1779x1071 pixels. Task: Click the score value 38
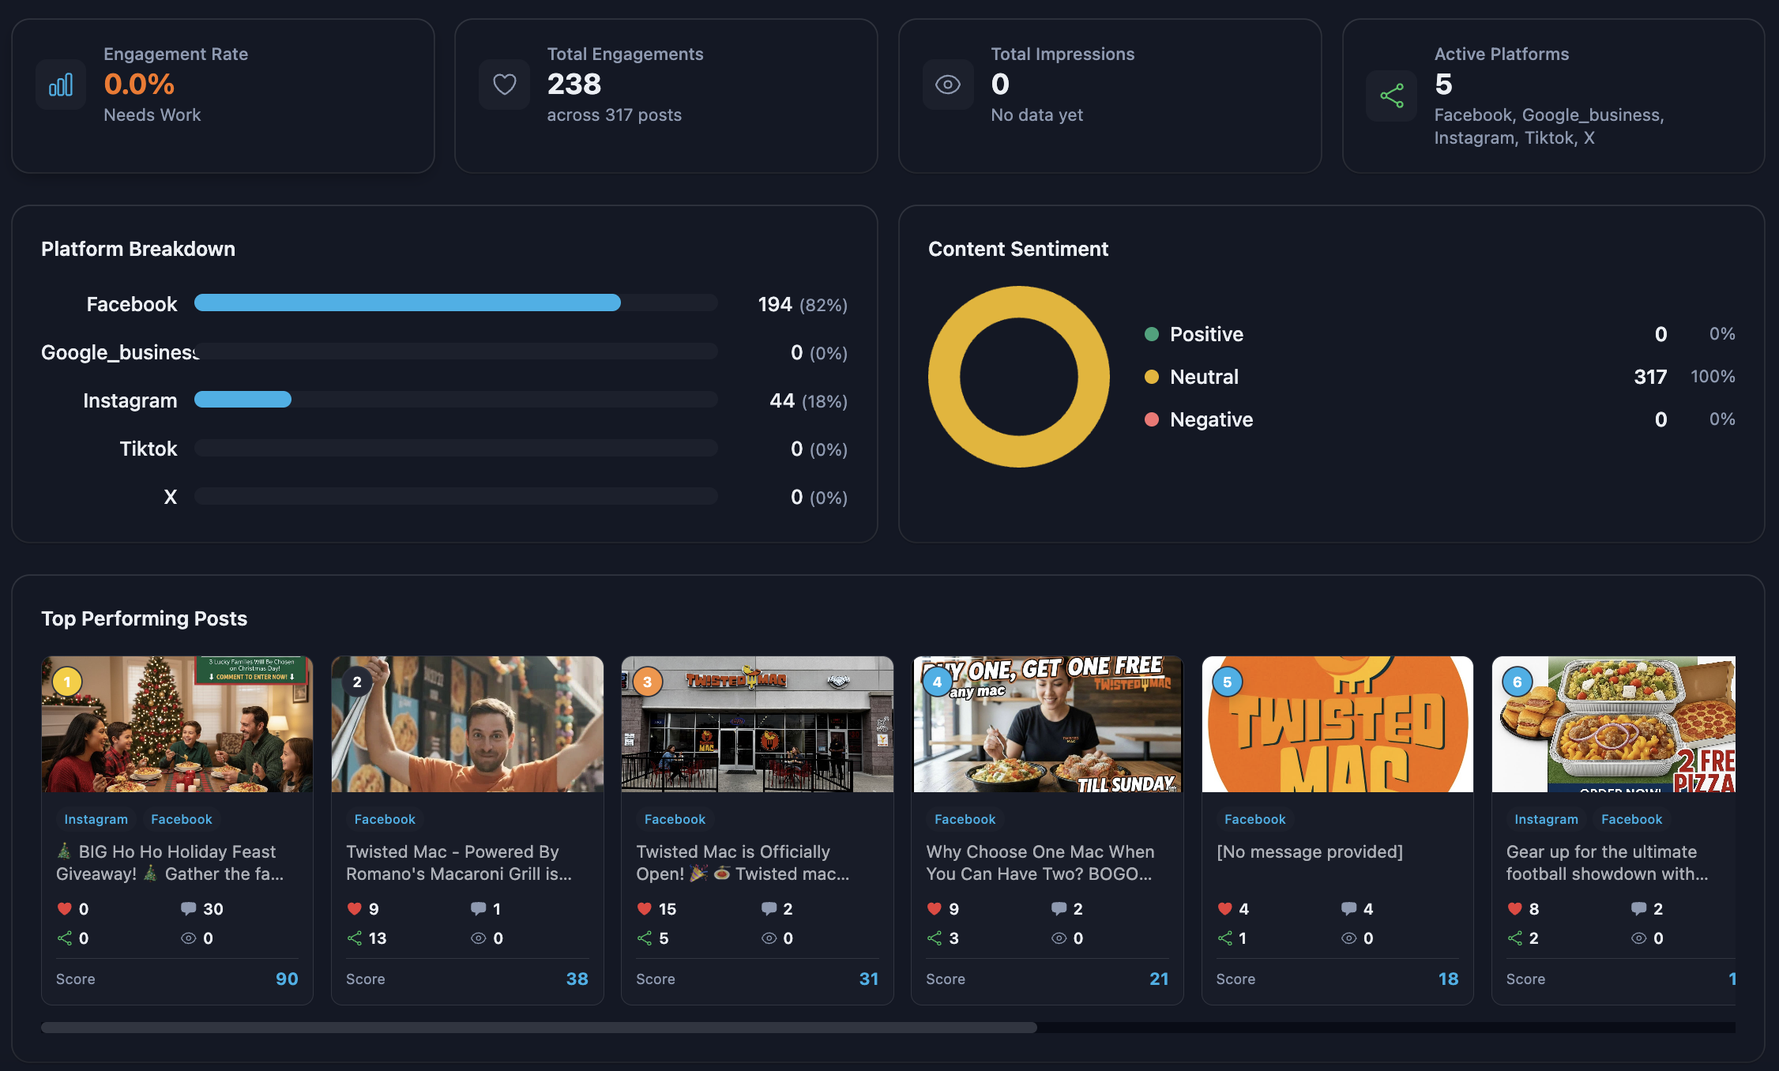coord(577,979)
